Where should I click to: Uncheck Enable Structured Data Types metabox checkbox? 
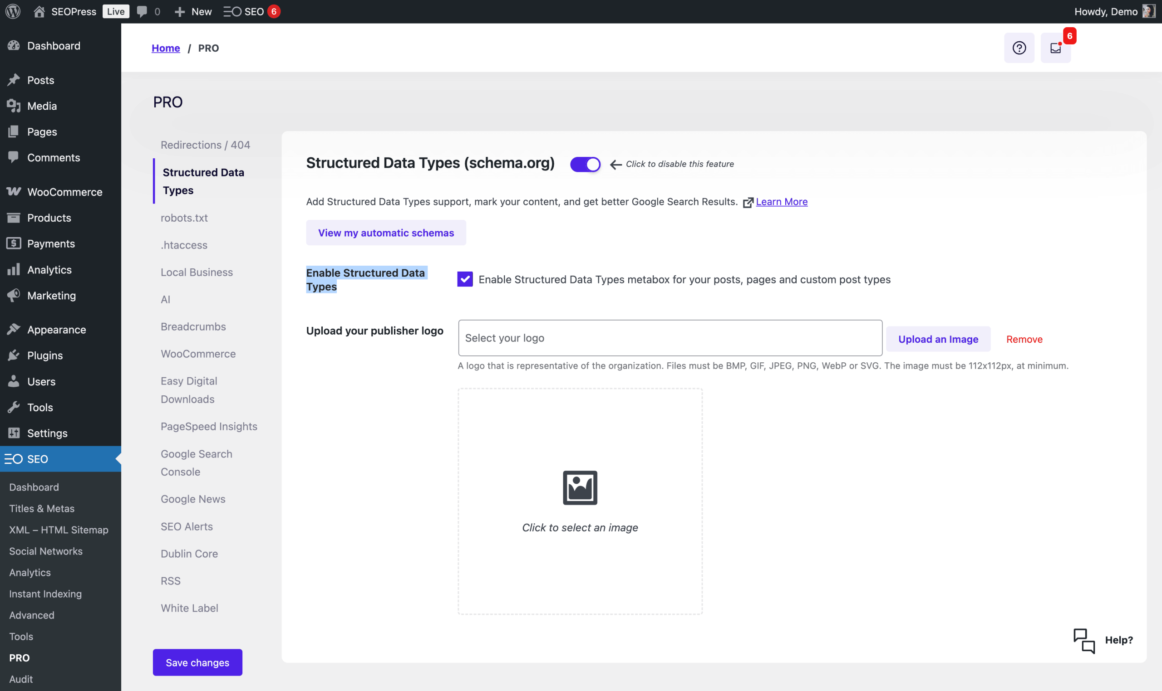click(465, 279)
